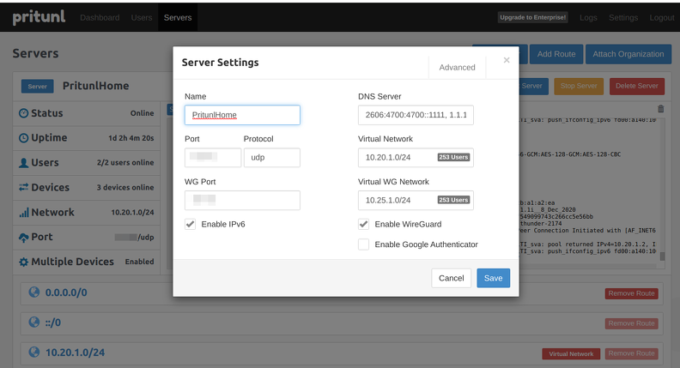The image size is (680, 368).
Task: Enable Google Authenticator checkbox
Action: click(363, 244)
